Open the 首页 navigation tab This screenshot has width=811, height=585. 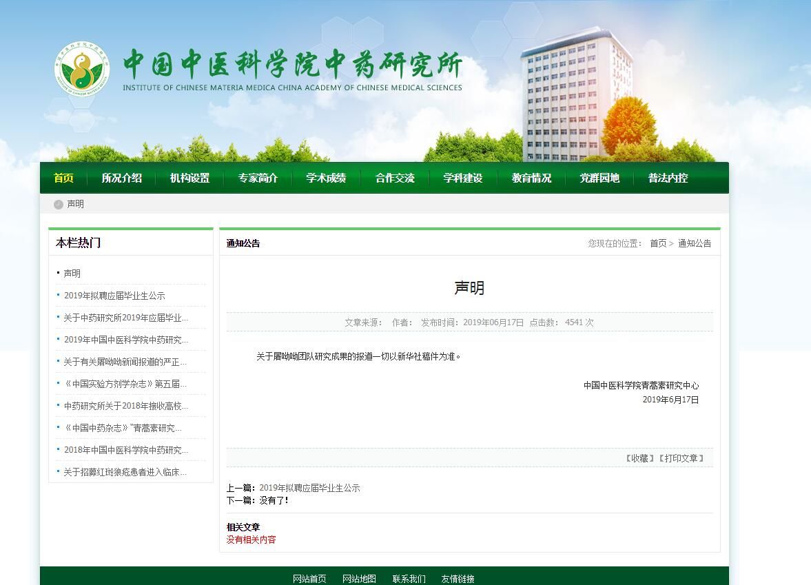63,178
